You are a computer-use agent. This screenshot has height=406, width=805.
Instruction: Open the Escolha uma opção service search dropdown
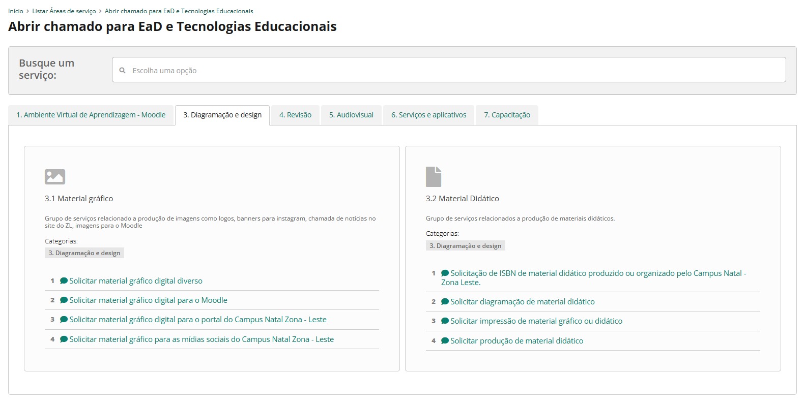pyautogui.click(x=448, y=70)
